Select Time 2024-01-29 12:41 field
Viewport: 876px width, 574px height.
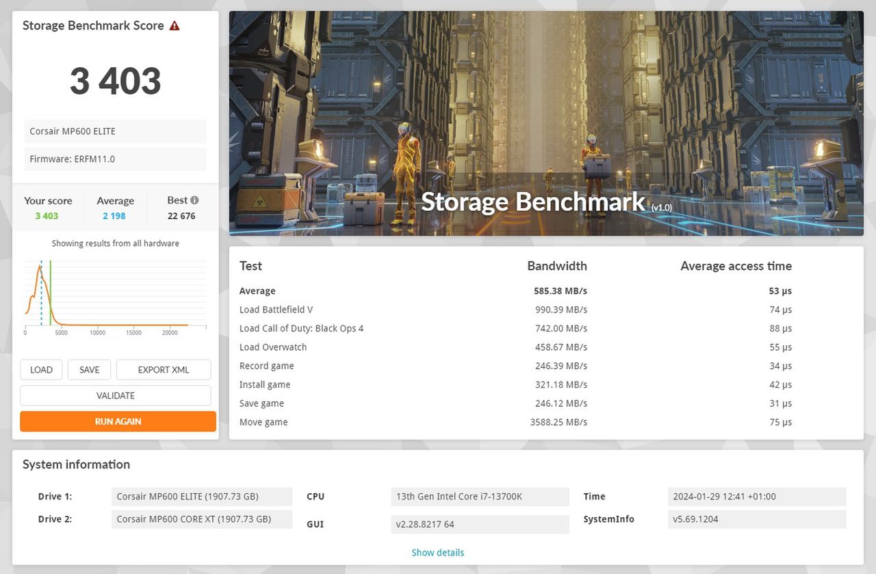click(x=757, y=497)
